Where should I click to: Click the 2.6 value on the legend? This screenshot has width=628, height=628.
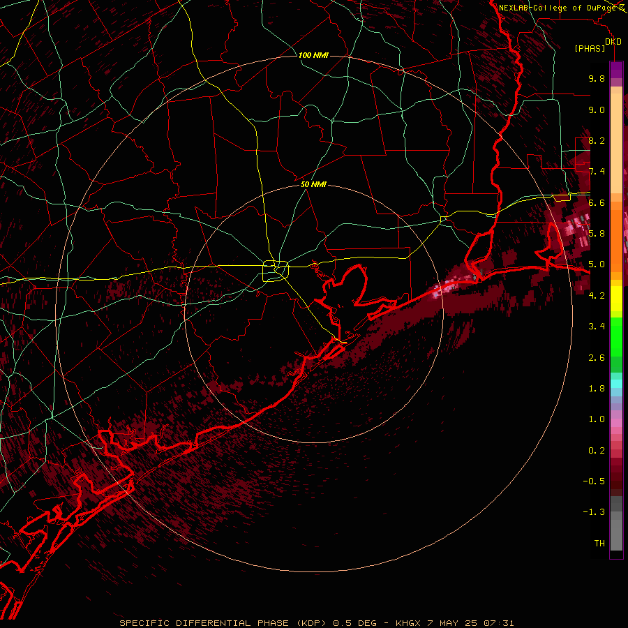coord(597,358)
